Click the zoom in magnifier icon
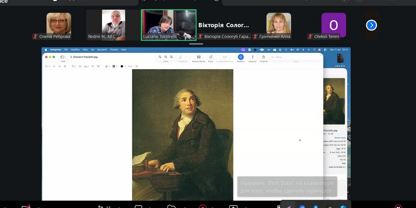 172,57
